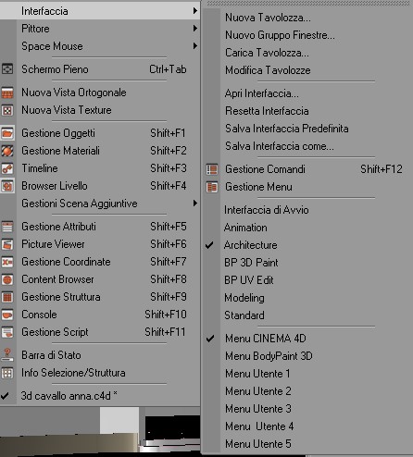Select Menu Utente 4
This screenshot has width=413, height=457.
click(x=259, y=426)
